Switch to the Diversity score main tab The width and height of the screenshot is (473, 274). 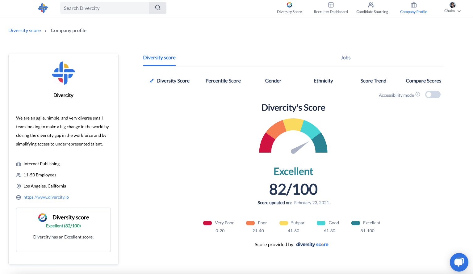[x=159, y=58]
